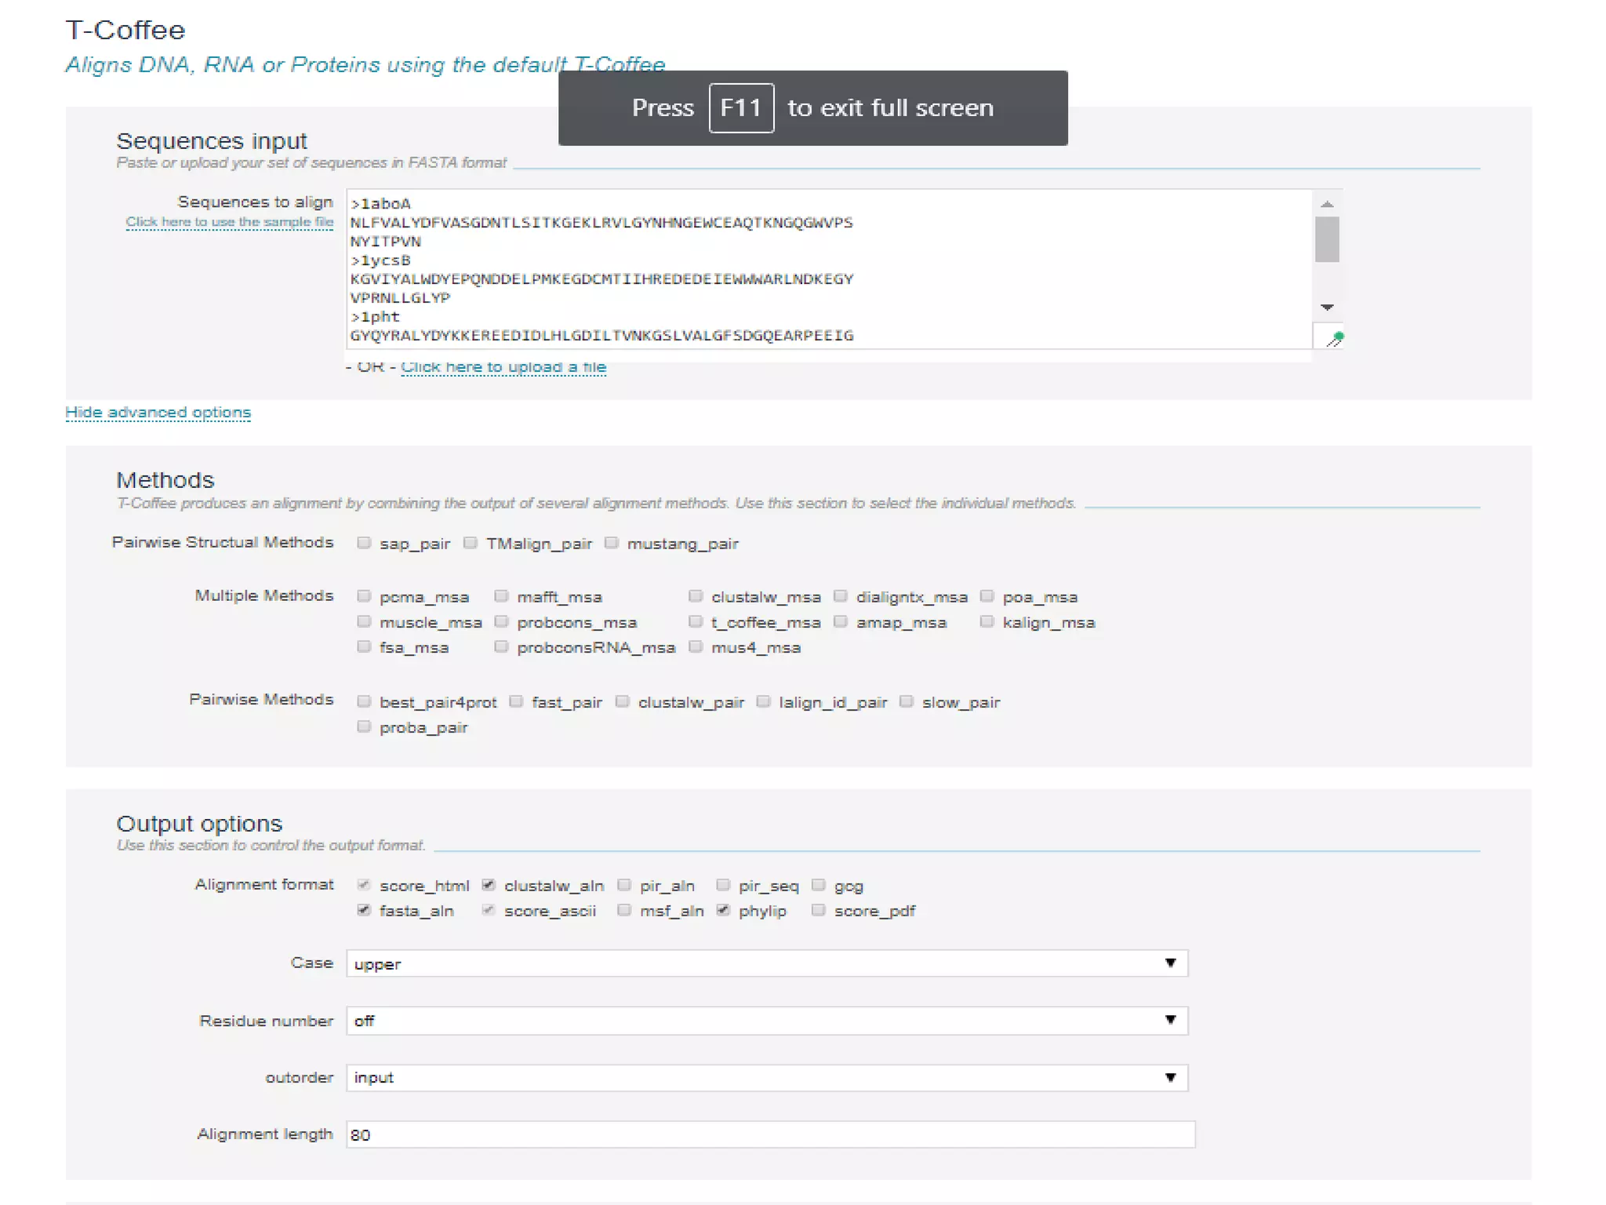
Task: Click textarea scrollbar up arrow
Action: (x=1327, y=204)
